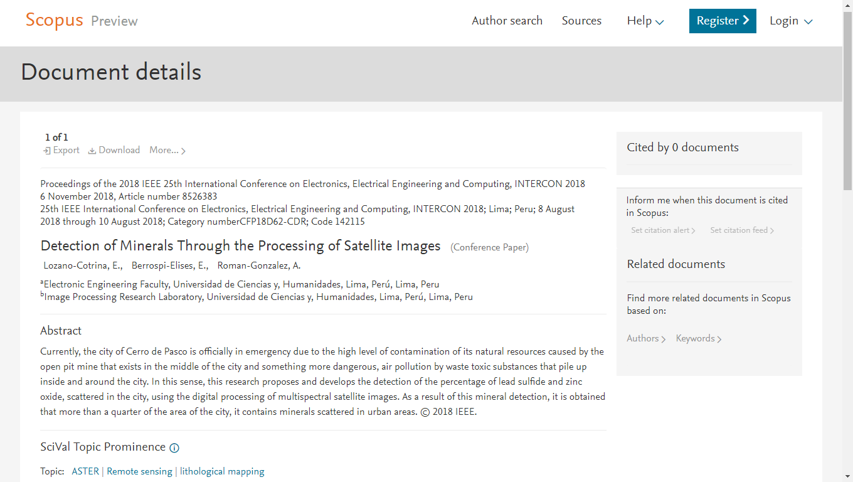Screen dimensions: 853x482
Task: Click Set citation alert link
Action: click(663, 230)
